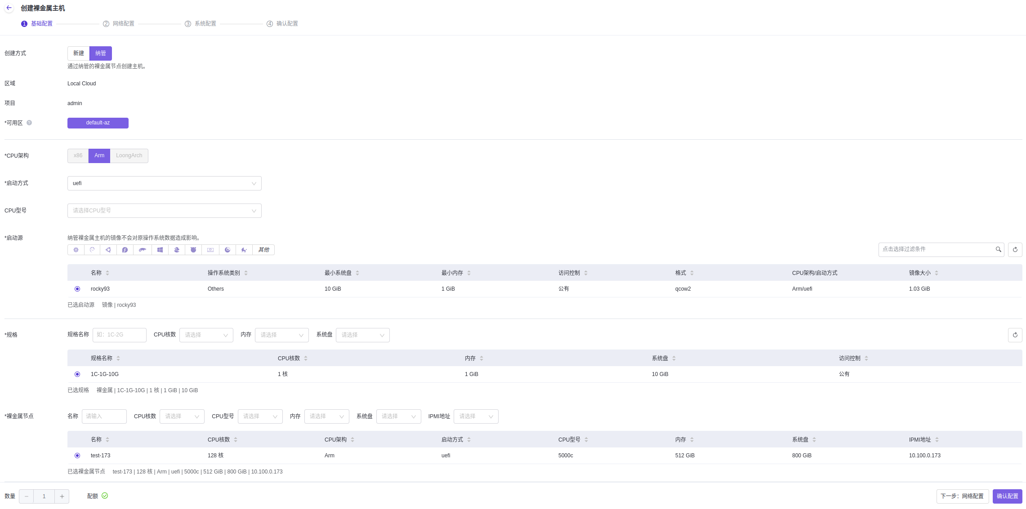Screen dimensions: 1026x509
Task: Filter images by Ubuntu icon
Action: click(x=108, y=250)
